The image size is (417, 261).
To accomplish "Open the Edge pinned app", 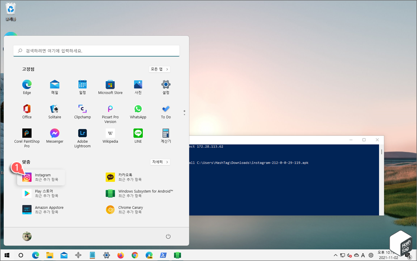I will point(27,87).
